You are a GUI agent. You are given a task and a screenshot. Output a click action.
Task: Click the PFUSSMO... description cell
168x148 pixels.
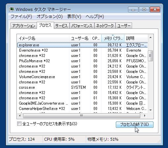click(x=136, y=61)
